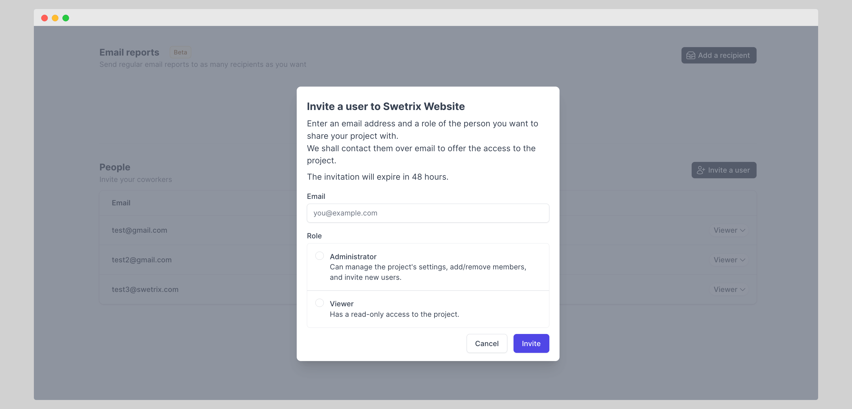Click the green maximize window button

pos(66,18)
